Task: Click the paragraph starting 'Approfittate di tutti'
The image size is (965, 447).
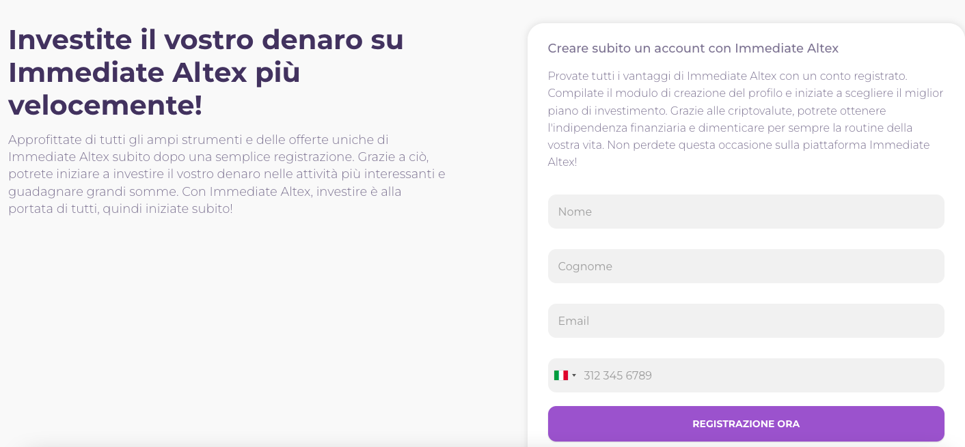Action: [x=226, y=174]
